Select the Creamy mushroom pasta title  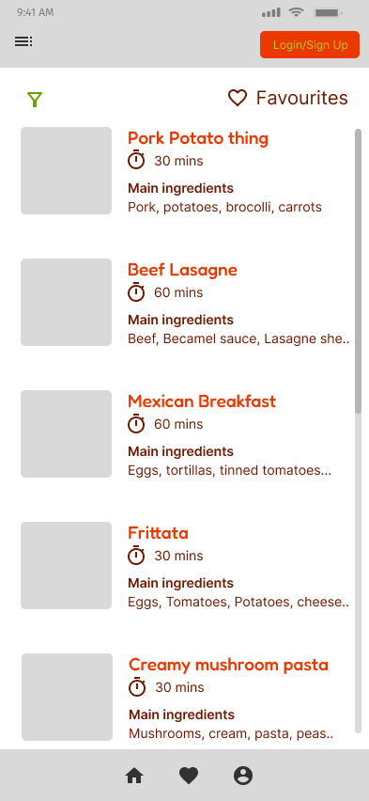point(229,665)
